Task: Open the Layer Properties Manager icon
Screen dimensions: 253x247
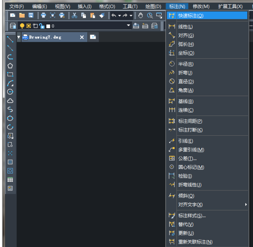Action: 12,26
